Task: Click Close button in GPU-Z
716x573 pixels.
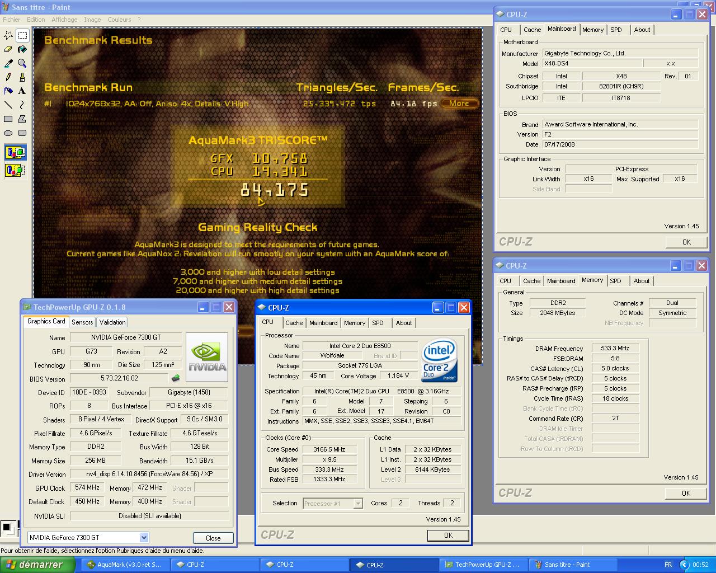Action: pyautogui.click(x=213, y=538)
